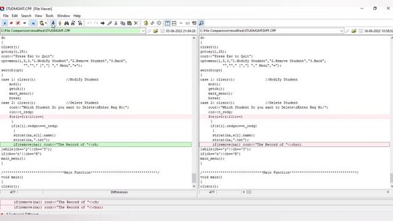Screen dimensions: 393x221
Task: Click the bottom panel line ending 'char;'
Action: pos(58,207)
